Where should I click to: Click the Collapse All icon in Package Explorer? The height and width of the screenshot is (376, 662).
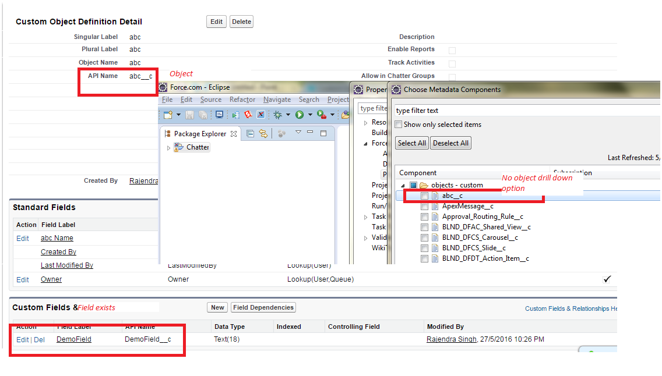pyautogui.click(x=250, y=134)
